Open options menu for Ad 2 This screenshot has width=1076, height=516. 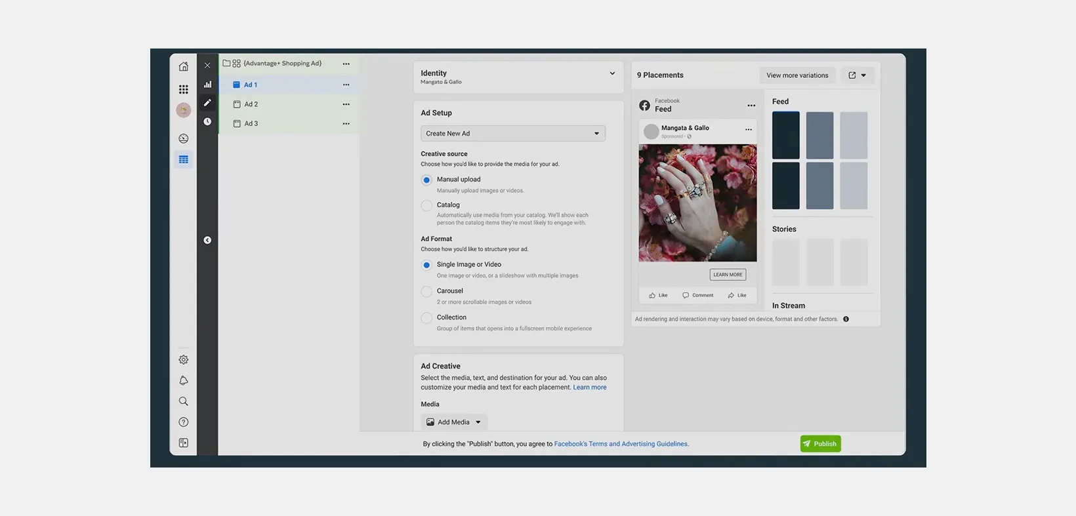pos(346,104)
